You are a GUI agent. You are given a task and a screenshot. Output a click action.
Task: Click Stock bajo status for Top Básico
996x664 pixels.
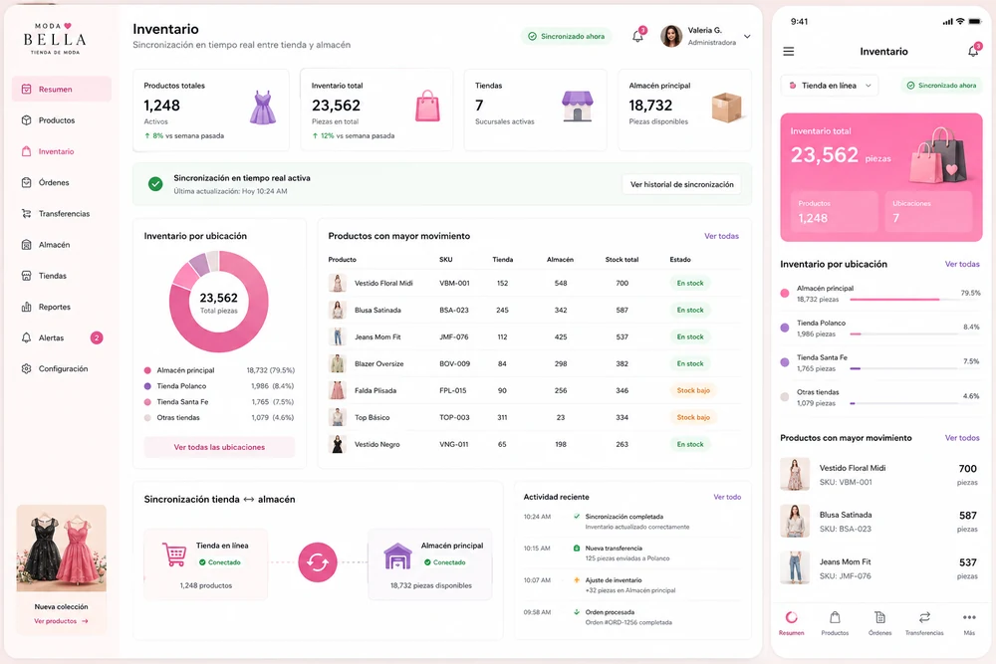[x=693, y=417]
